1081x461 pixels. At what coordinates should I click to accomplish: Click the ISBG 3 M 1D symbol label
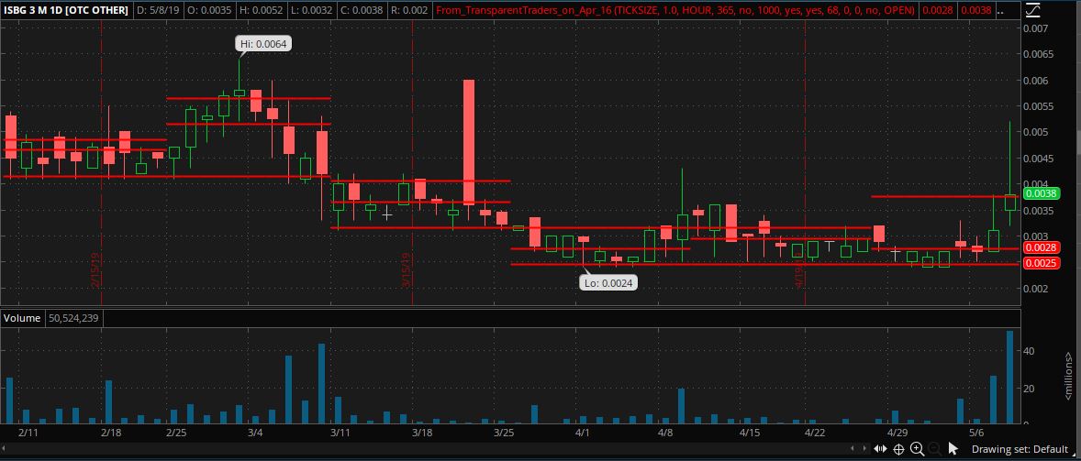[x=66, y=10]
